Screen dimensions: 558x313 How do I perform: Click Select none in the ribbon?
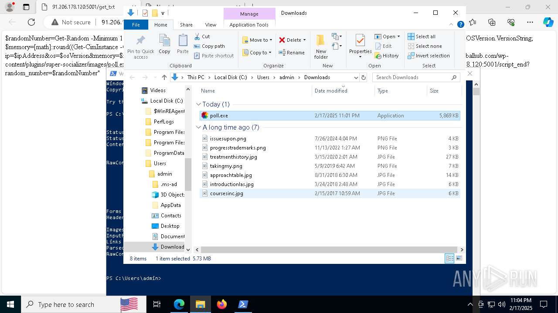point(425,46)
